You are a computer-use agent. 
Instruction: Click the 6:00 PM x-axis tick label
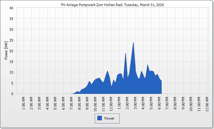coord(159,103)
